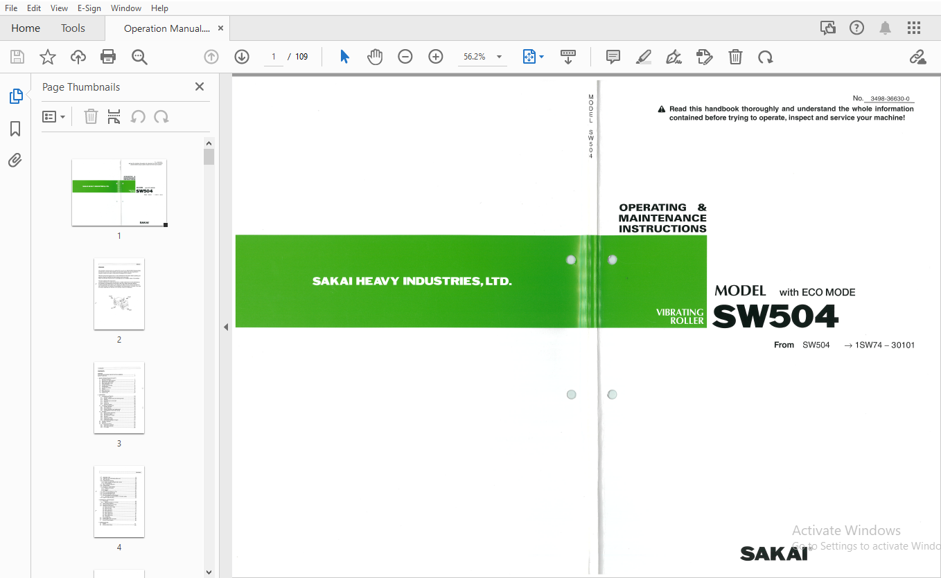
Task: Activate the Hand pan tool
Action: tap(375, 57)
